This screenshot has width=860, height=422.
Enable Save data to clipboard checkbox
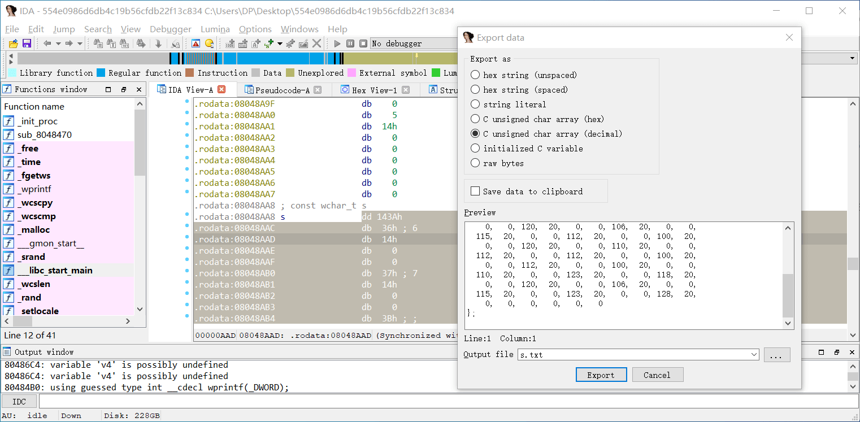pos(475,191)
